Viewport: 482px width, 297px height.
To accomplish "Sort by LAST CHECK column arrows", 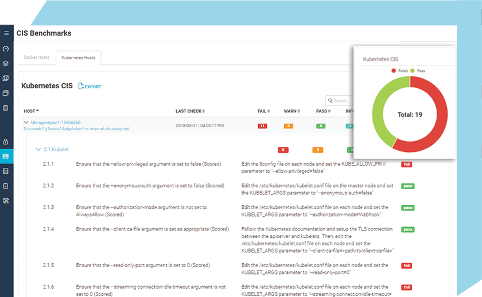I will (203, 111).
